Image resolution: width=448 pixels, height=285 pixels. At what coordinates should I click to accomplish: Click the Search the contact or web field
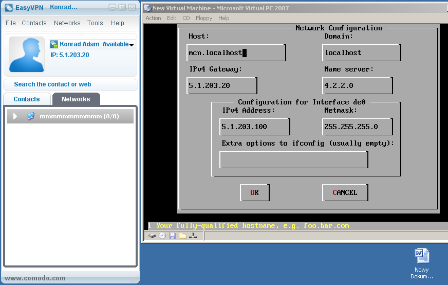click(x=70, y=84)
